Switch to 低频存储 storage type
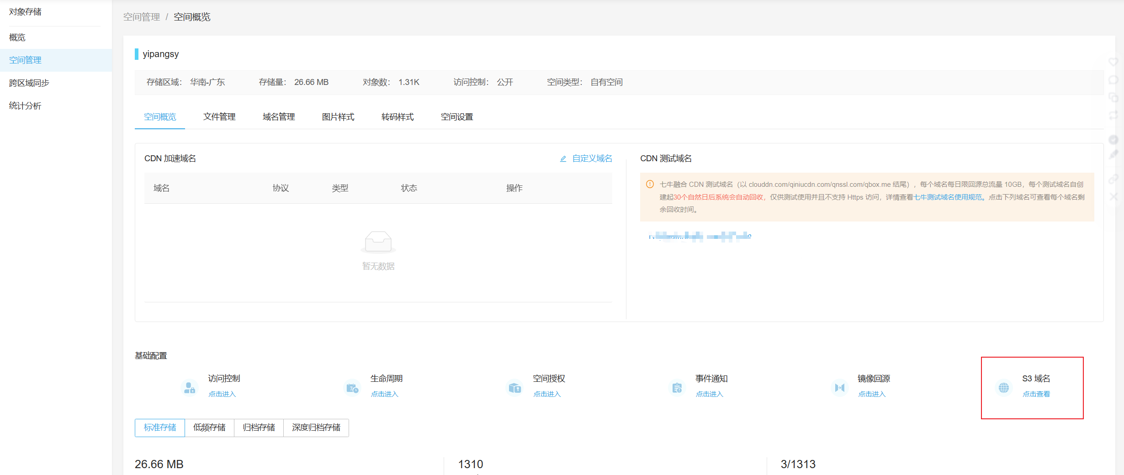Image resolution: width=1124 pixels, height=475 pixels. [x=209, y=427]
